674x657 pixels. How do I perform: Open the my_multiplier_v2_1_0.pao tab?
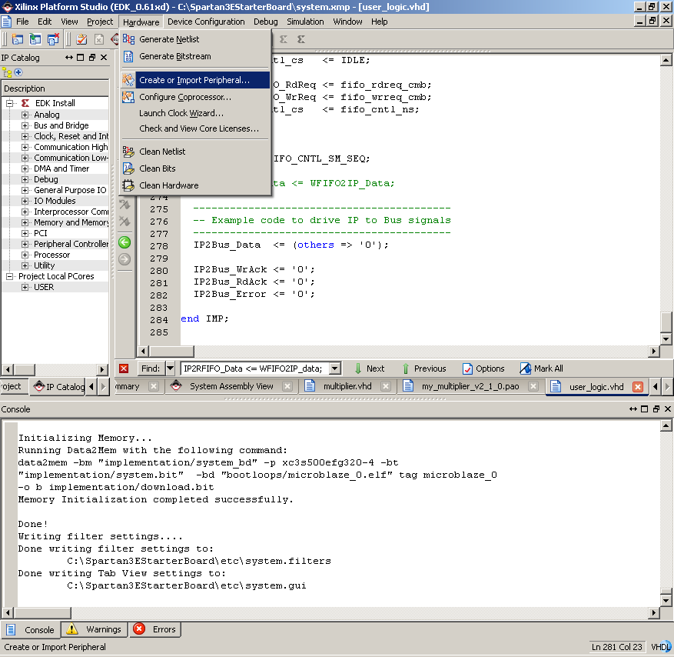470,386
